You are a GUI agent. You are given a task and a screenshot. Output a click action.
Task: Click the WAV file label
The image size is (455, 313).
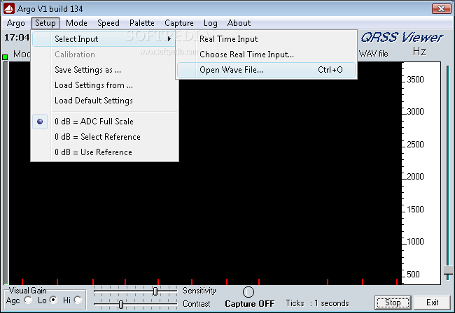point(374,54)
